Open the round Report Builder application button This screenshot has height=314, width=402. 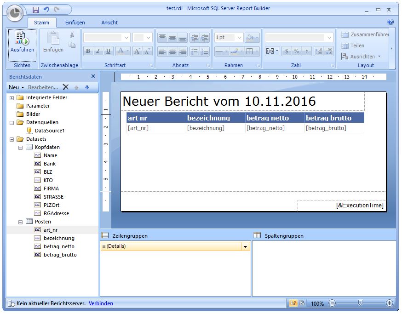15,13
